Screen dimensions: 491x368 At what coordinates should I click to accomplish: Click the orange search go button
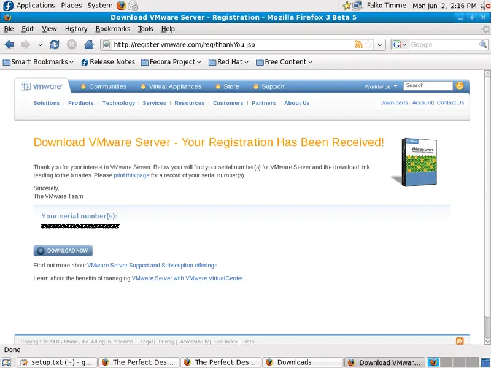click(460, 86)
